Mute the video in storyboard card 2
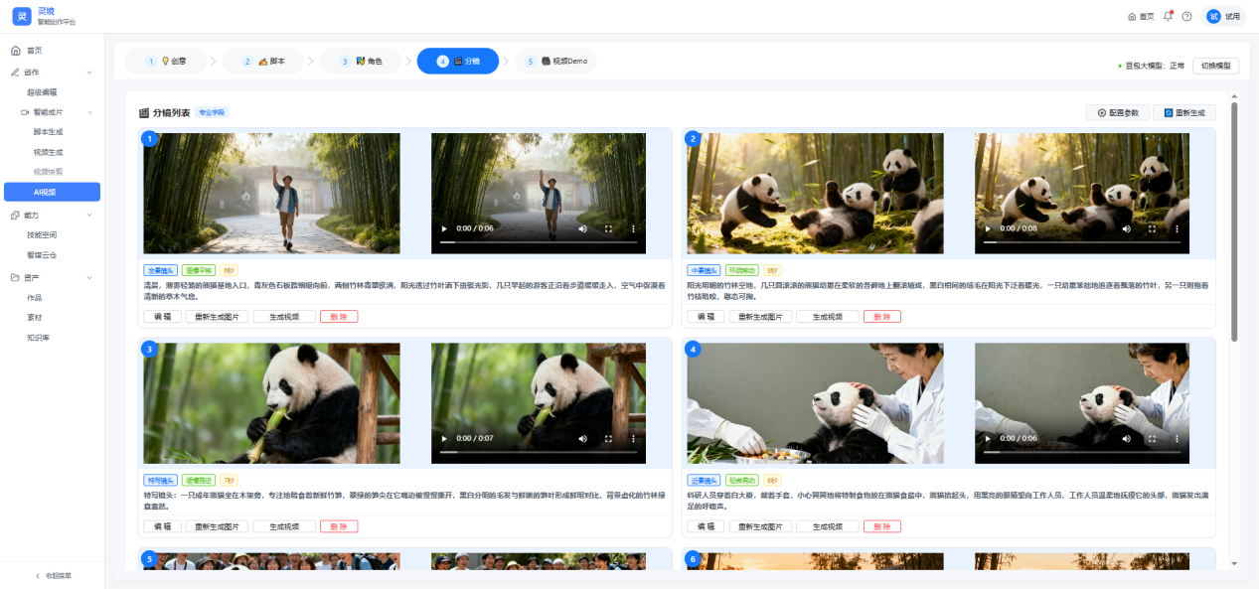The width and height of the screenshot is (1259, 589). [x=1129, y=228]
